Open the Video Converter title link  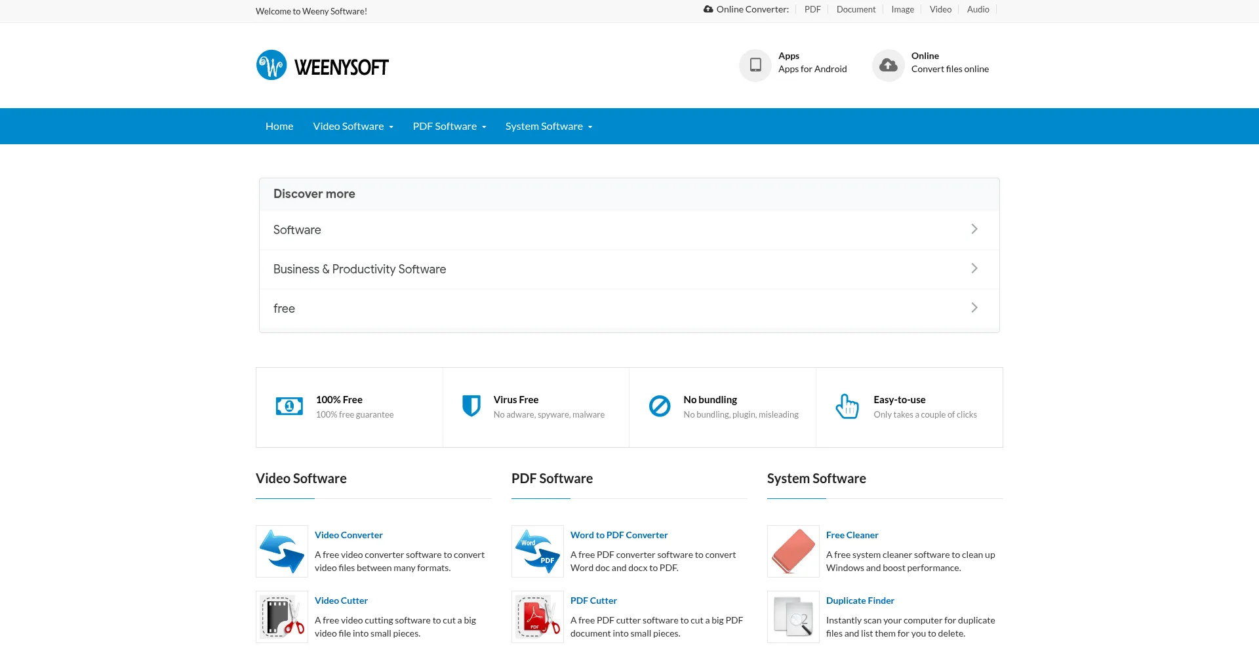[348, 535]
